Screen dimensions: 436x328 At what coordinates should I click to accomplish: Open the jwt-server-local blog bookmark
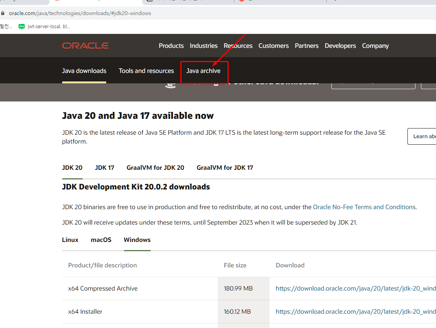(x=44, y=26)
